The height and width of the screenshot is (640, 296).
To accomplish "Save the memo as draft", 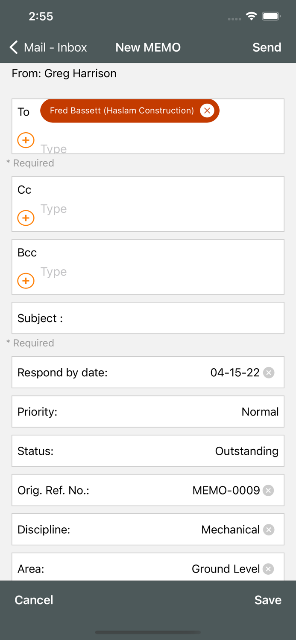I will click(x=268, y=600).
